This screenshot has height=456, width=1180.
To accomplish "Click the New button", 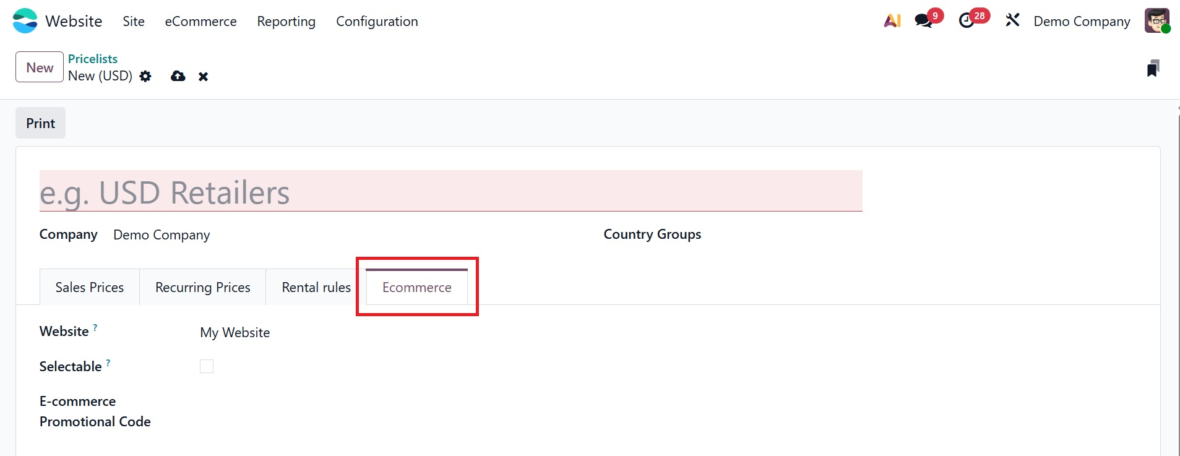I will (x=40, y=67).
